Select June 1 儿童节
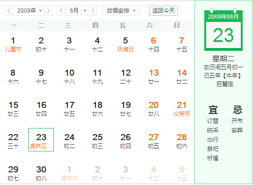 13,44
